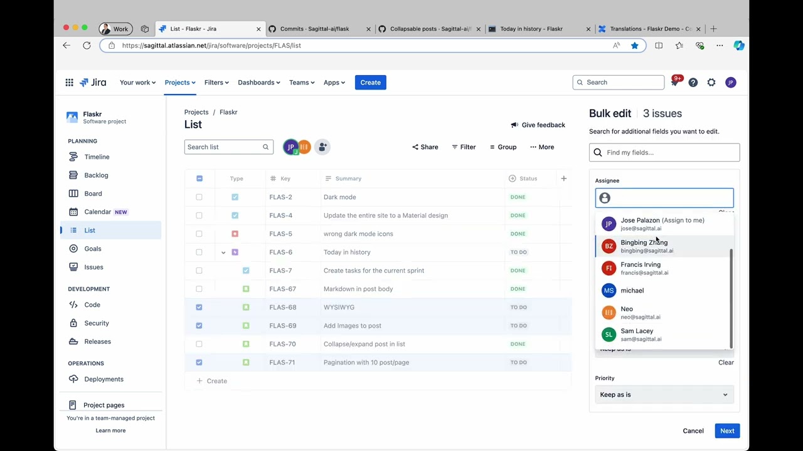Screen dimensions: 803x451
Task: Open the Projects dropdown menu
Action: (x=180, y=82)
